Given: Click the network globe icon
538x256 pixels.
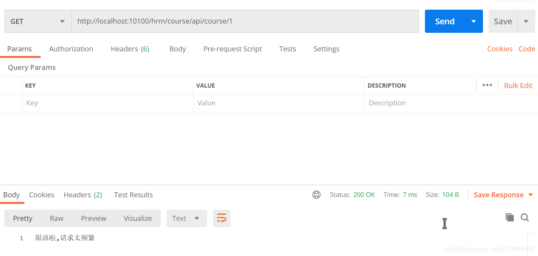Looking at the screenshot, I should pos(316,195).
